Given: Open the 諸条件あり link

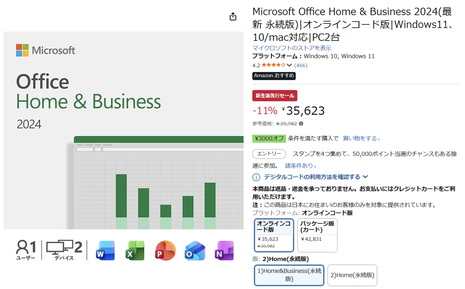Looking at the screenshot, I should (300, 166).
